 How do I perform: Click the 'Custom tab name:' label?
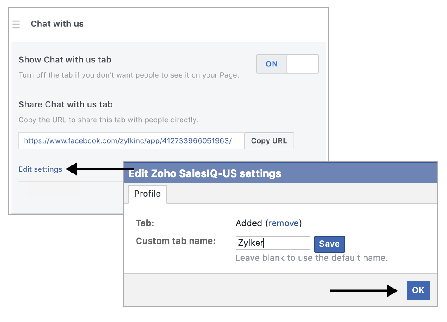click(x=176, y=241)
